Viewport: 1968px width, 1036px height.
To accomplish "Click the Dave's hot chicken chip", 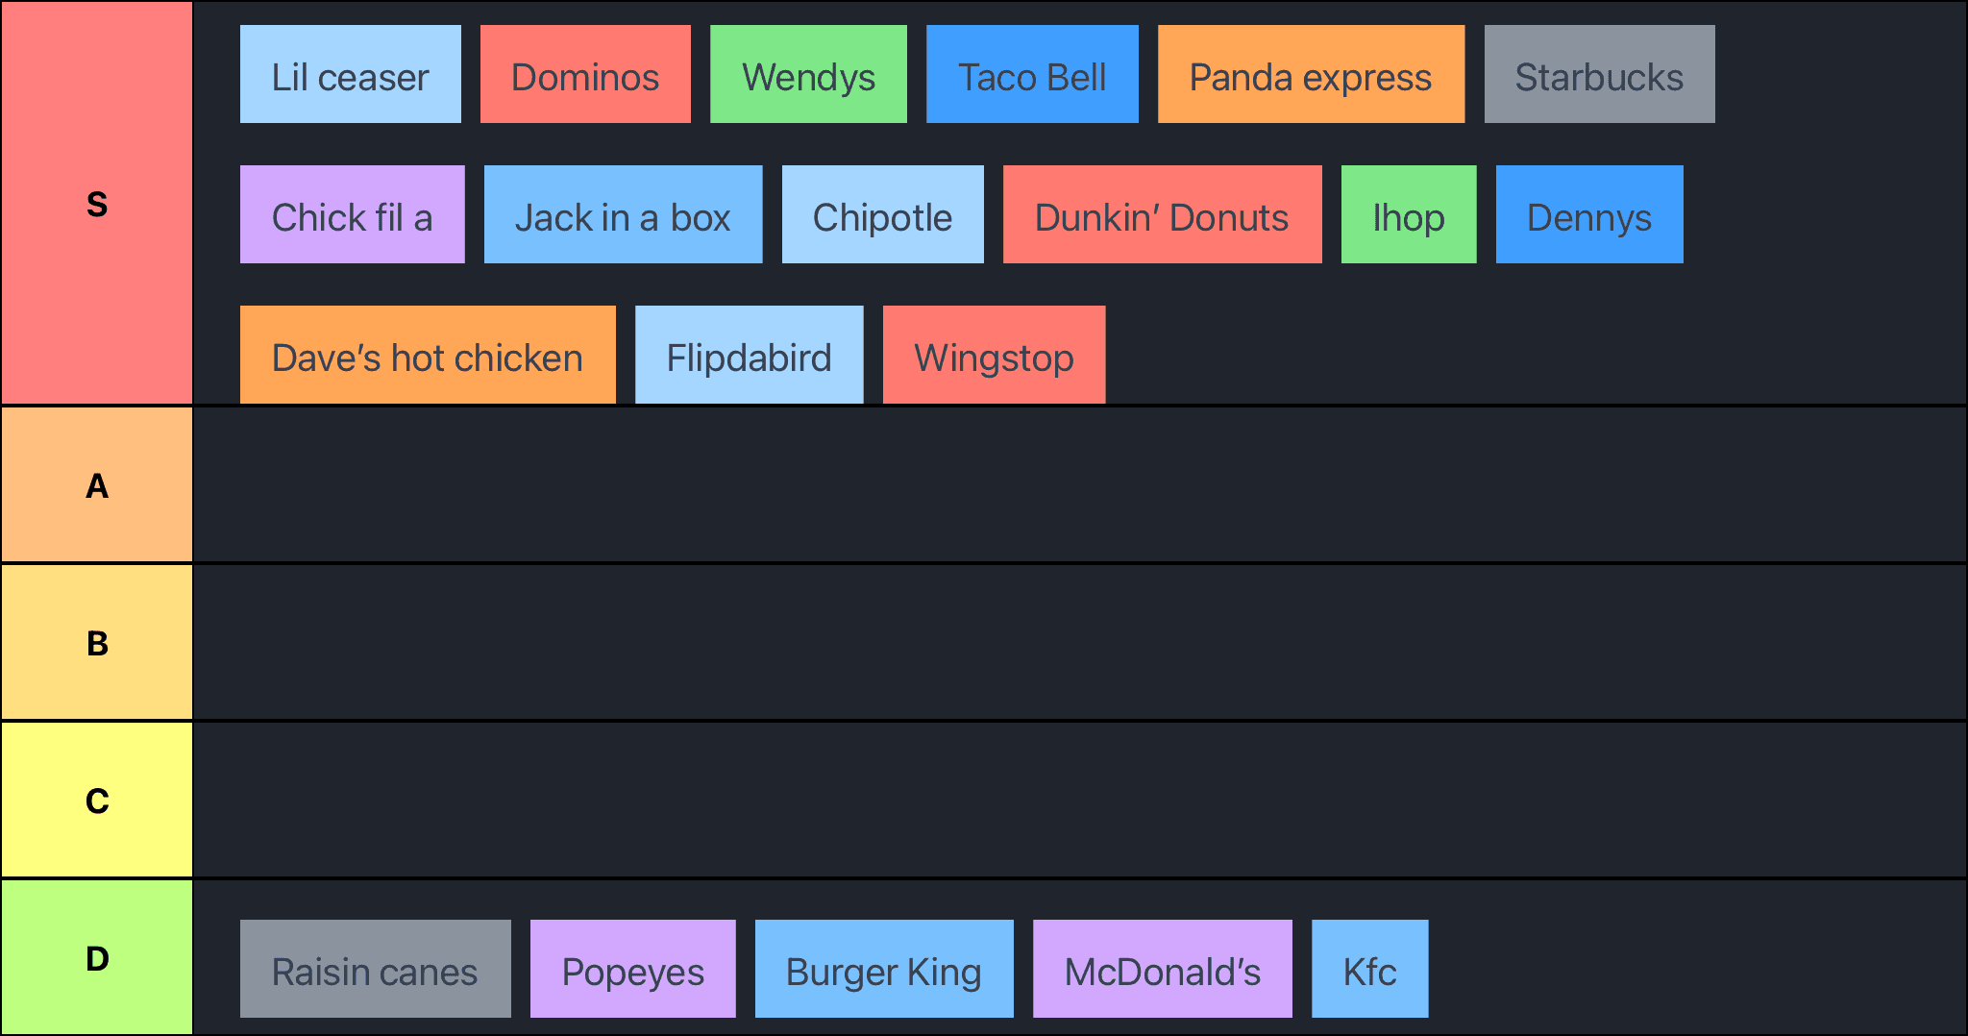I will (x=427, y=356).
